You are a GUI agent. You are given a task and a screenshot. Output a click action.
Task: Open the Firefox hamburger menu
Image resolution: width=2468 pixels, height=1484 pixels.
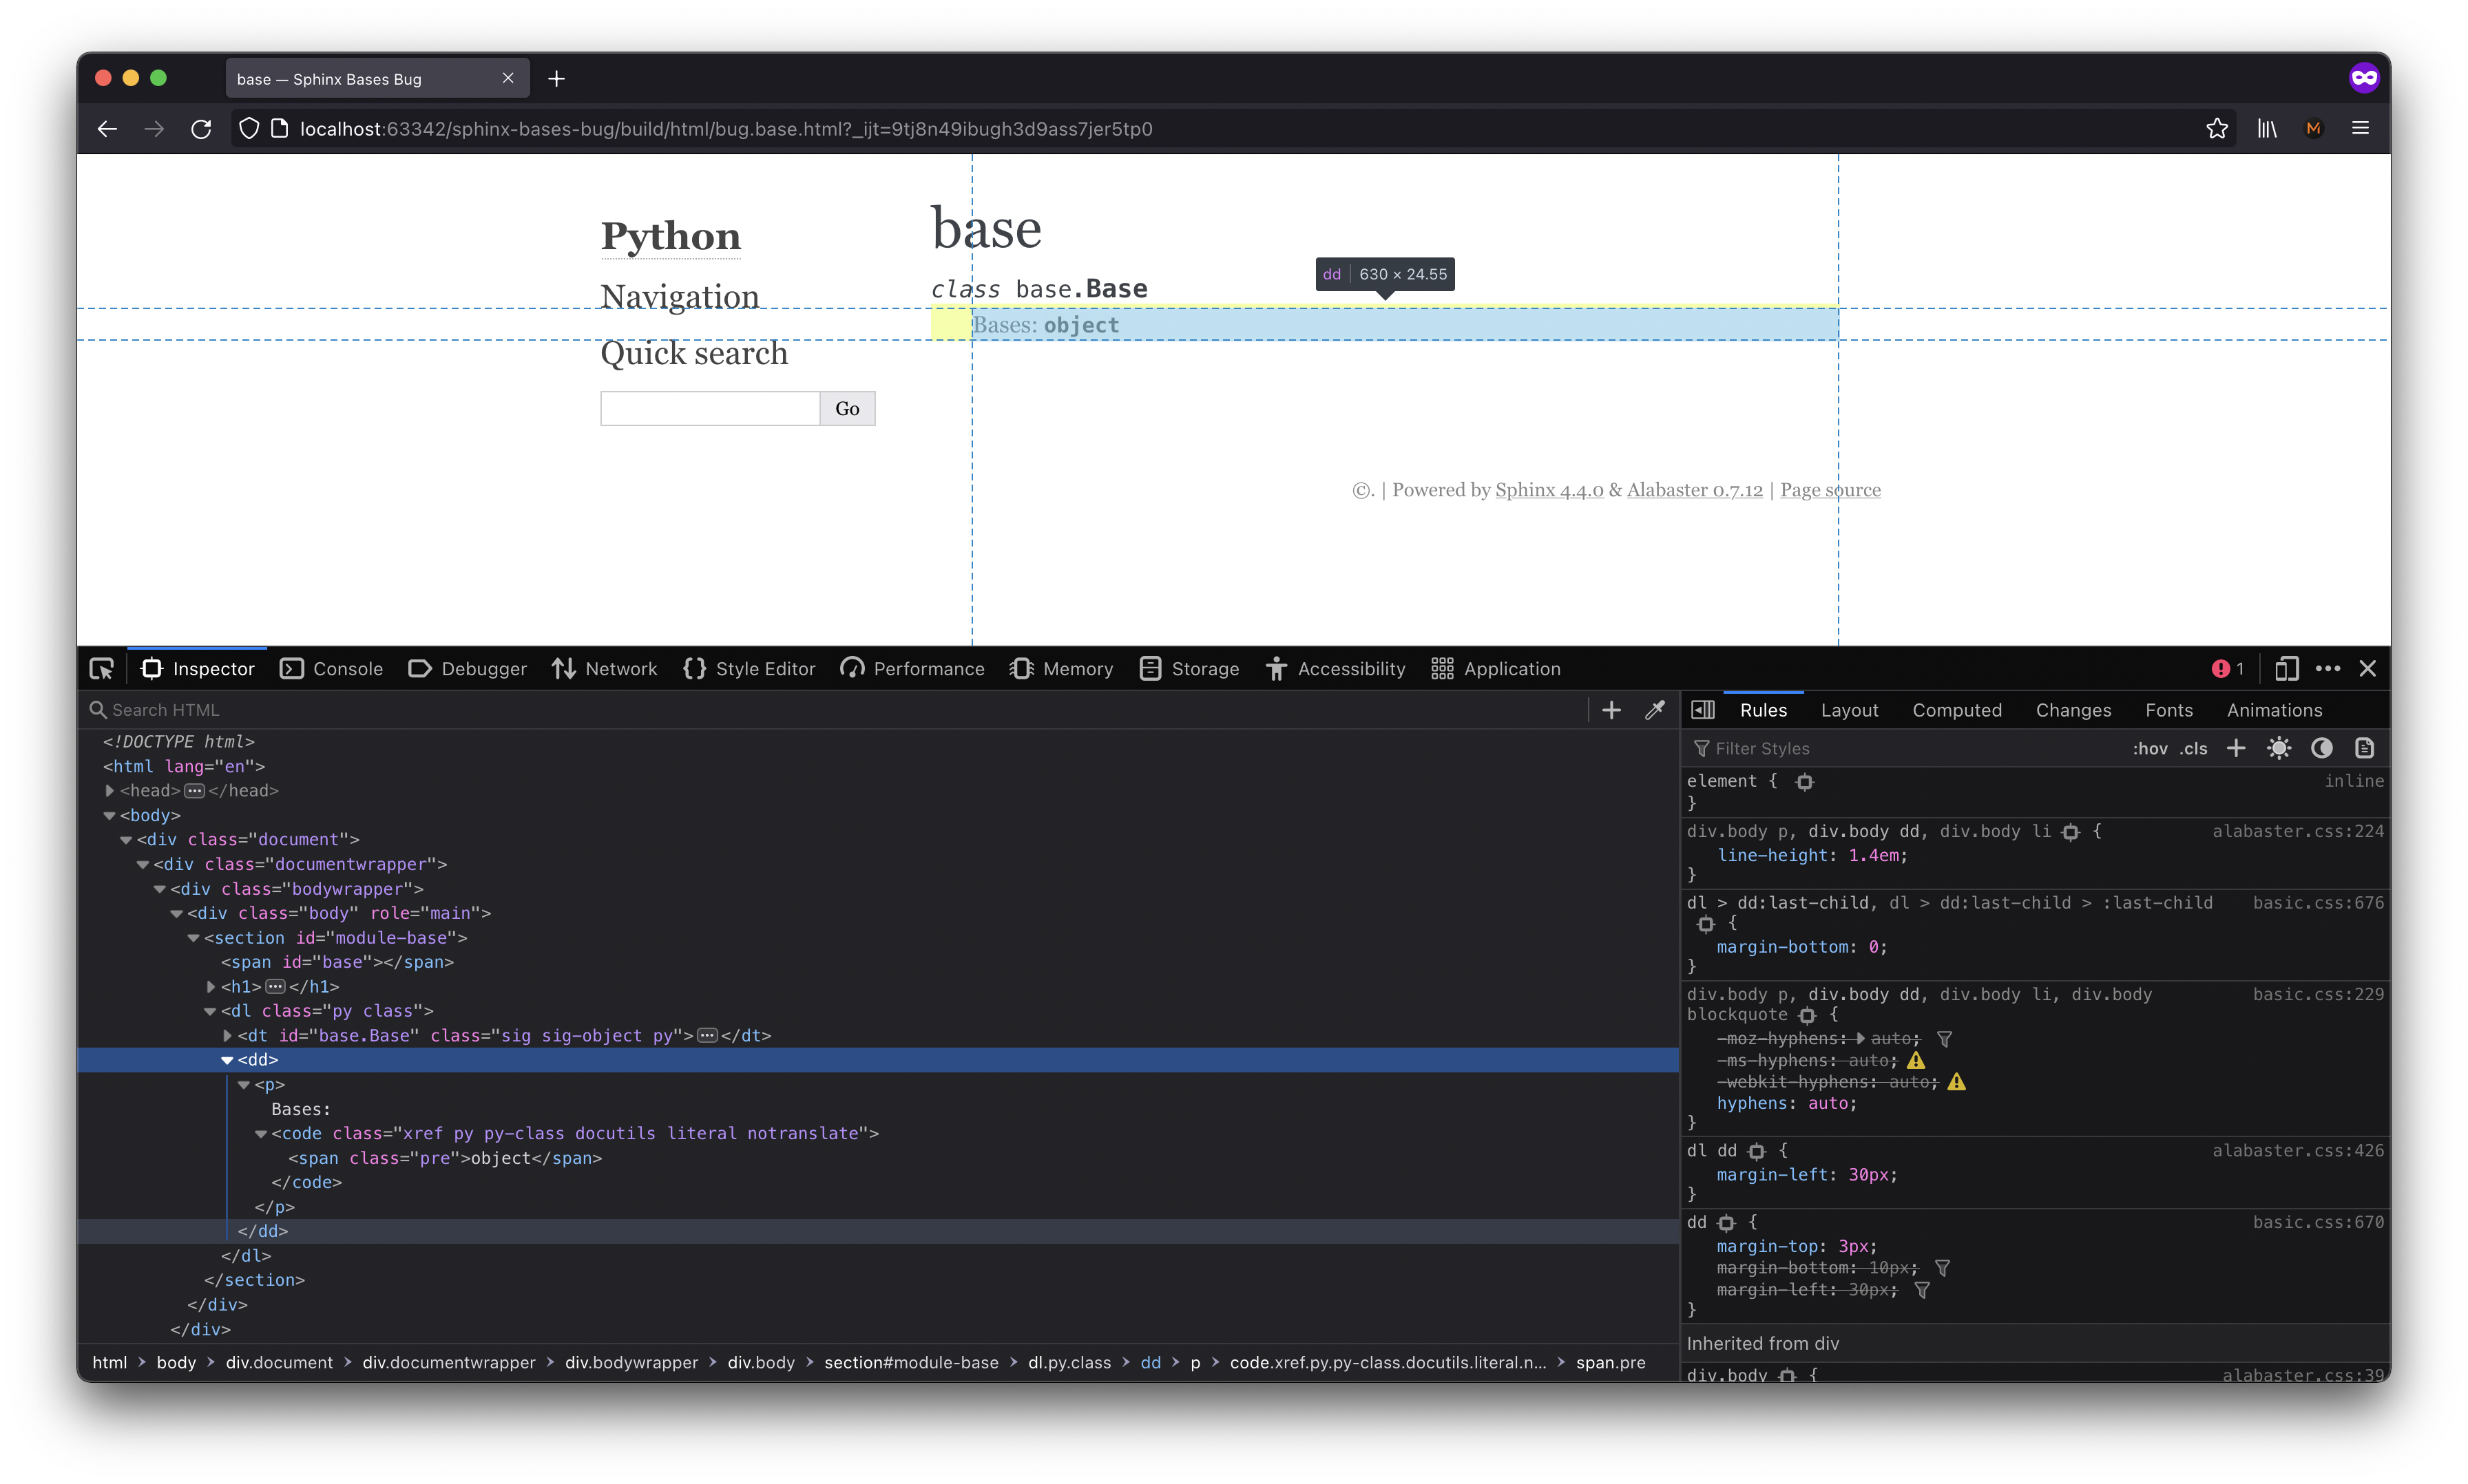click(2360, 129)
